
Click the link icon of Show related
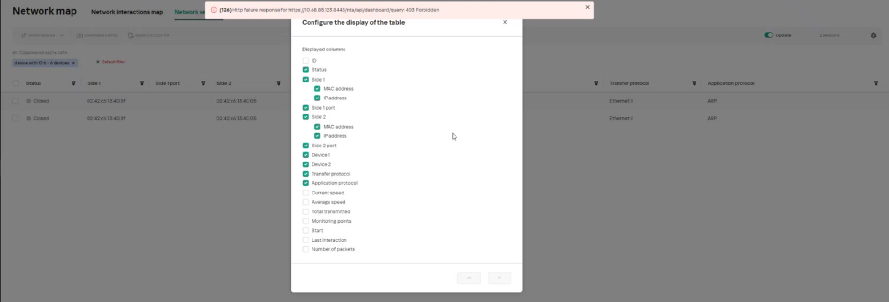(24, 36)
